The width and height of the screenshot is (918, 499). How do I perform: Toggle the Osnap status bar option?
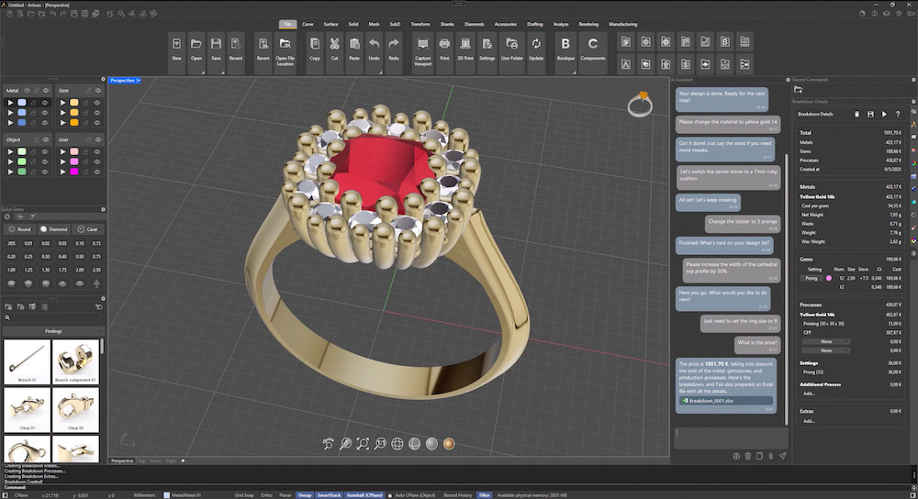pyautogui.click(x=305, y=494)
